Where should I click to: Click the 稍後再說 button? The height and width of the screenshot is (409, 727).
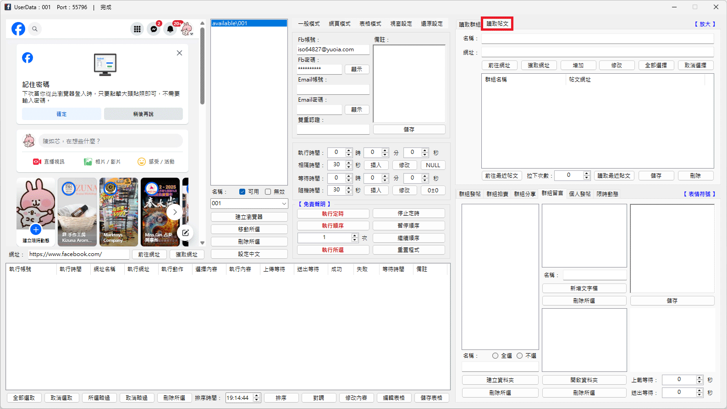143,114
